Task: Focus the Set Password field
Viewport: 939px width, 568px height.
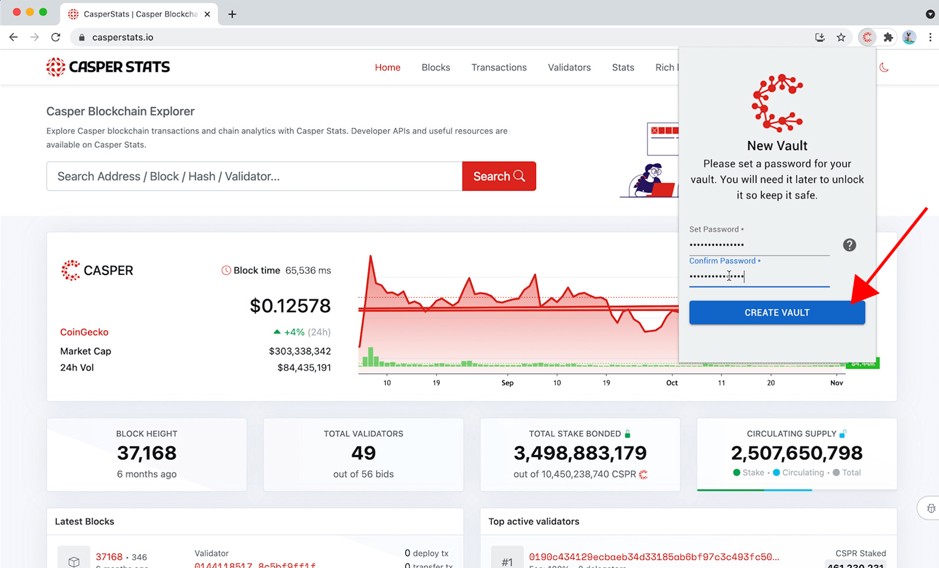Action: (759, 245)
